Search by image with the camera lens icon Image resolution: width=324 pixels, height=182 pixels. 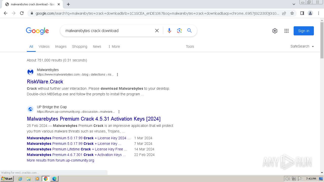click(x=179, y=31)
